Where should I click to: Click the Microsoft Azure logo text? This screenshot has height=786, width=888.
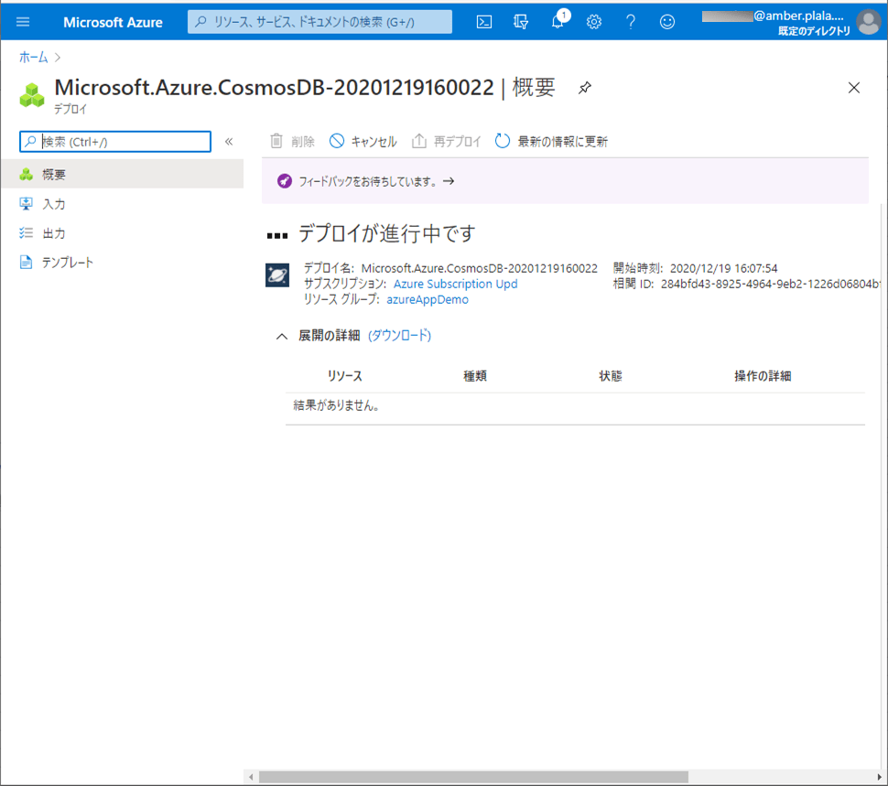pos(113,22)
